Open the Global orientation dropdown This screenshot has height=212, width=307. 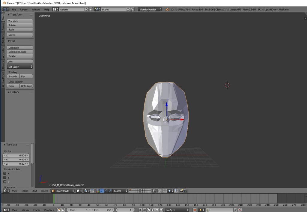click(x=120, y=191)
